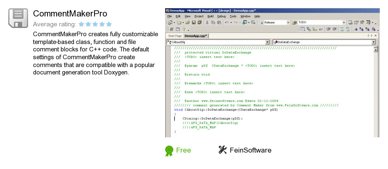Click the Clear all bookmarks icon
The height and width of the screenshot is (169, 388).
pyautogui.click(x=374, y=29)
